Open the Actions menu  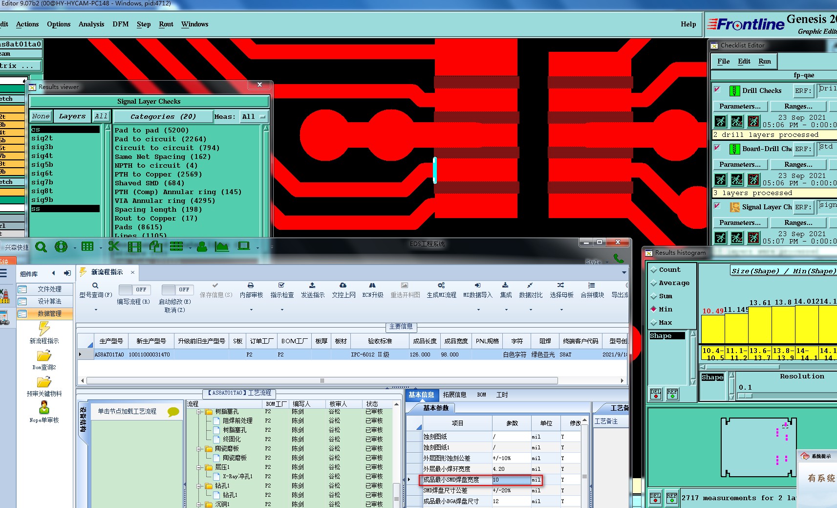click(27, 24)
